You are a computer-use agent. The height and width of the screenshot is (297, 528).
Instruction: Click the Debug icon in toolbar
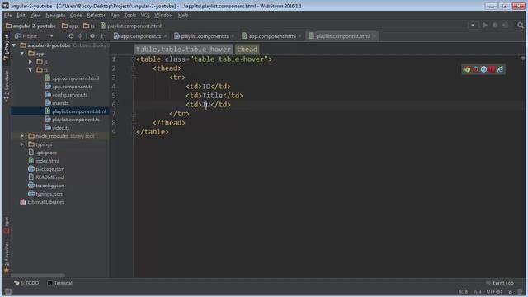(x=495, y=26)
